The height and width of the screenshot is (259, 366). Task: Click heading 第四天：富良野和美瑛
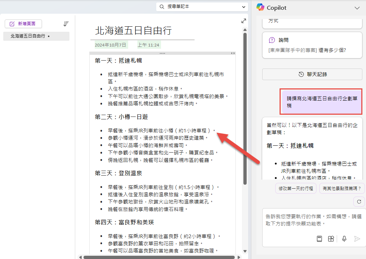coord(124,223)
